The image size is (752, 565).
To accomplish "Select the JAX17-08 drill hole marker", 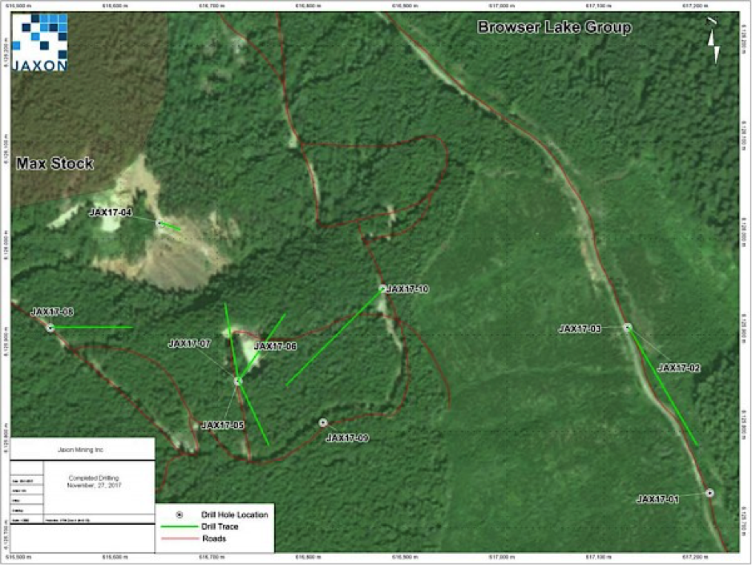I will (51, 328).
